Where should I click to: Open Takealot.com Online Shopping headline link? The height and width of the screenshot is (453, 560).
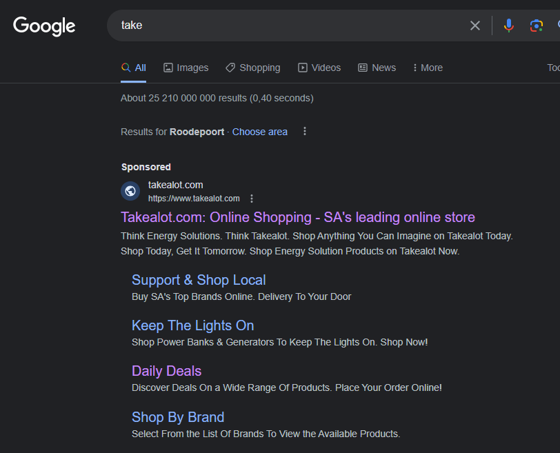click(298, 217)
